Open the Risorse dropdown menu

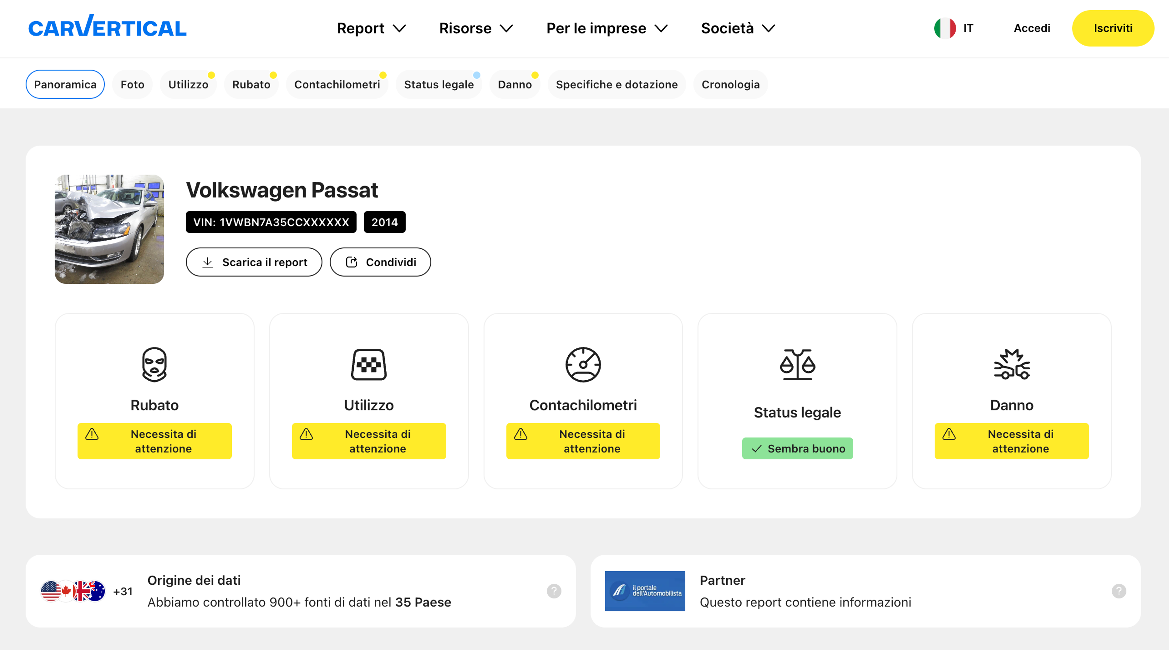pos(476,28)
